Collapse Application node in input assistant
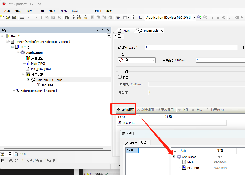This screenshot has width=245, height=175. (174, 157)
